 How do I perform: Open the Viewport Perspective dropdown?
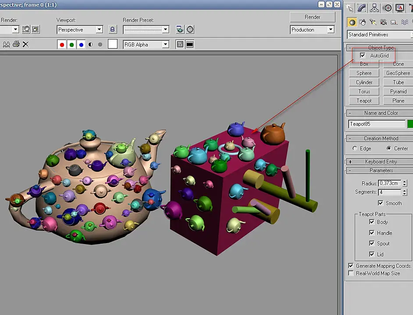pos(80,29)
